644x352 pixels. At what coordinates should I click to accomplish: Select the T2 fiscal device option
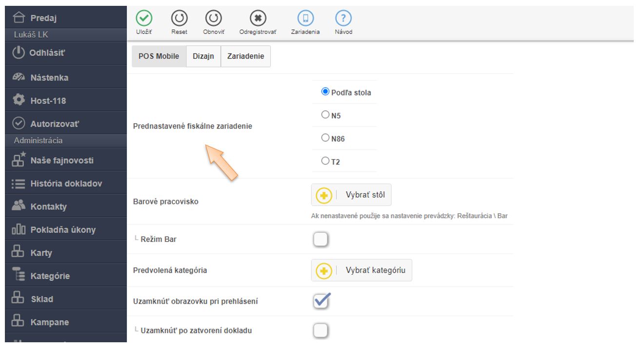click(325, 161)
